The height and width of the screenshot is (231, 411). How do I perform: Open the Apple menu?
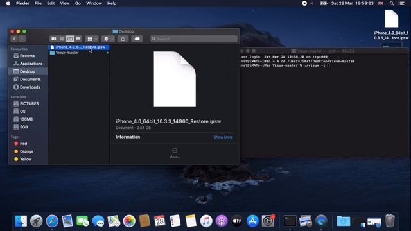coord(8,3)
